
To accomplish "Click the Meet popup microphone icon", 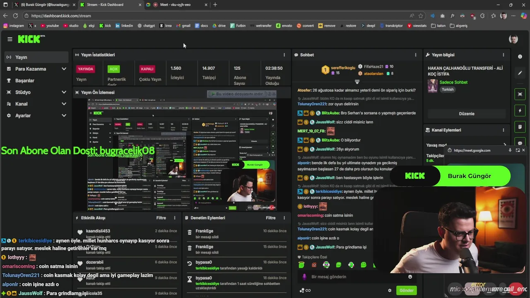I will pos(510,150).
